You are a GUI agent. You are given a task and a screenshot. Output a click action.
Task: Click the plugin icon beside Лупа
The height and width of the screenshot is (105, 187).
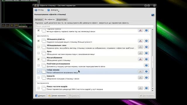44,53
